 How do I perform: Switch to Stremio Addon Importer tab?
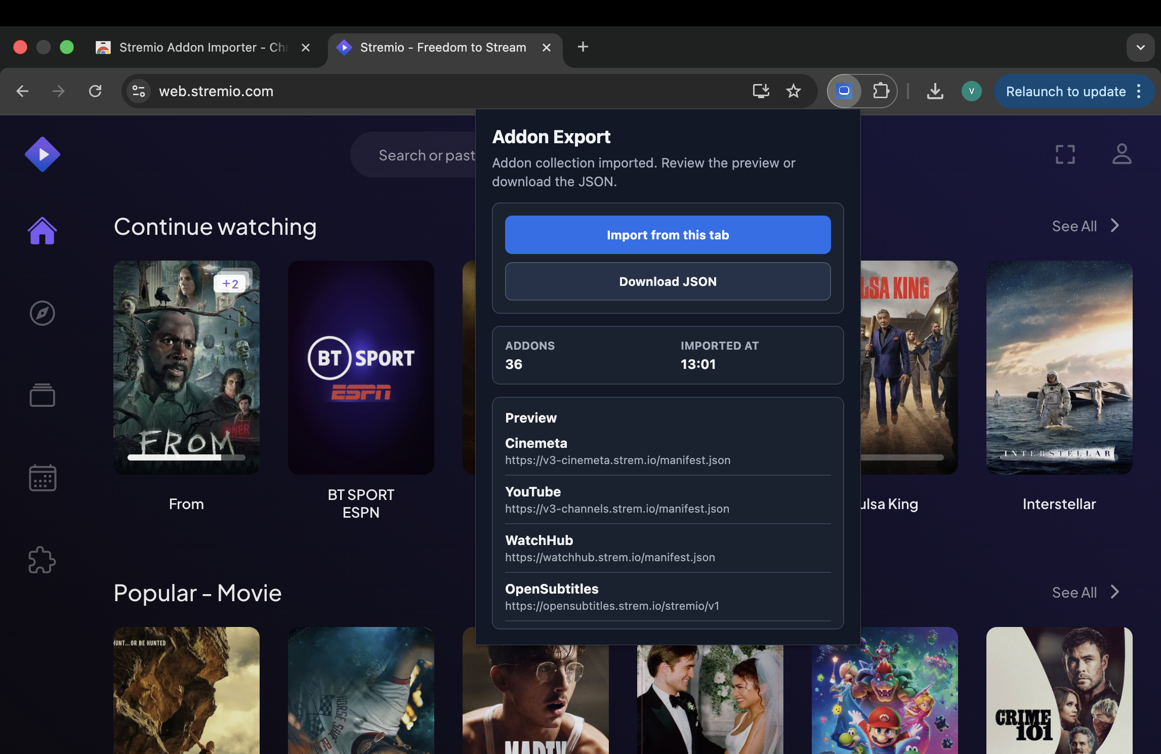pyautogui.click(x=202, y=48)
